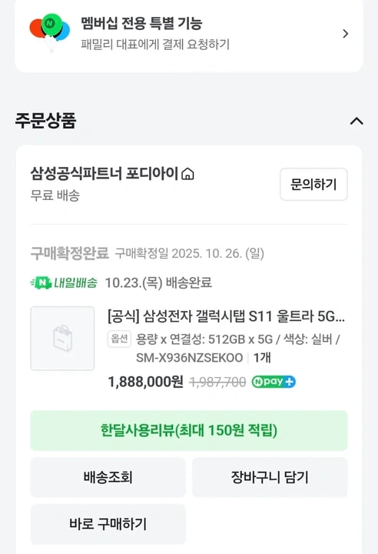Open the 삼성공식파트너 포디아이 store name
This screenshot has height=554, width=378.
(104, 173)
